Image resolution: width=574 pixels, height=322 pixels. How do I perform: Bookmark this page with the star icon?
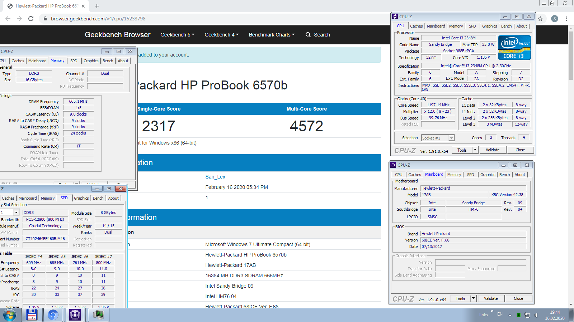[x=540, y=19]
